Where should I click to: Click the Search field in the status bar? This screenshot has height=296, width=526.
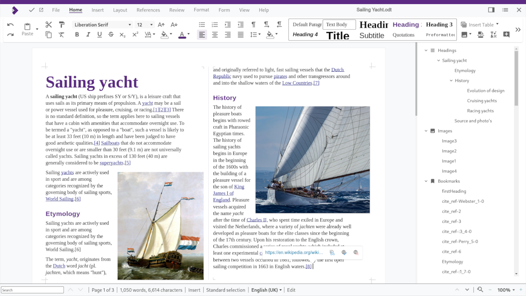[x=32, y=290]
